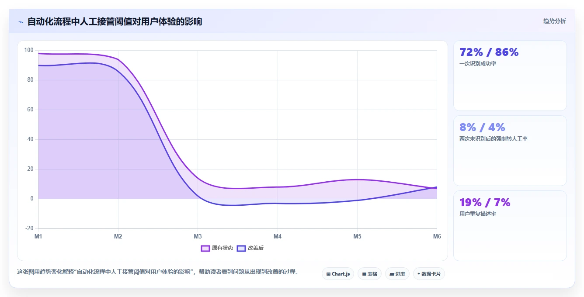The image size is (584, 297).
Task: Click the M3 x-axis label
Action: pos(198,236)
